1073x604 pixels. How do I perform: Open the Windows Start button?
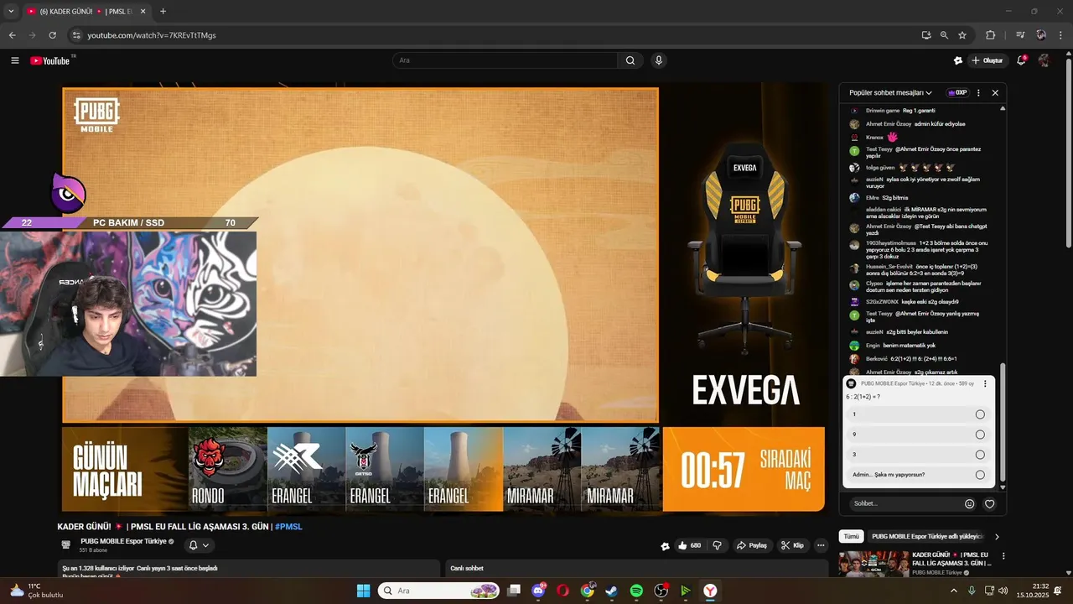pyautogui.click(x=363, y=591)
